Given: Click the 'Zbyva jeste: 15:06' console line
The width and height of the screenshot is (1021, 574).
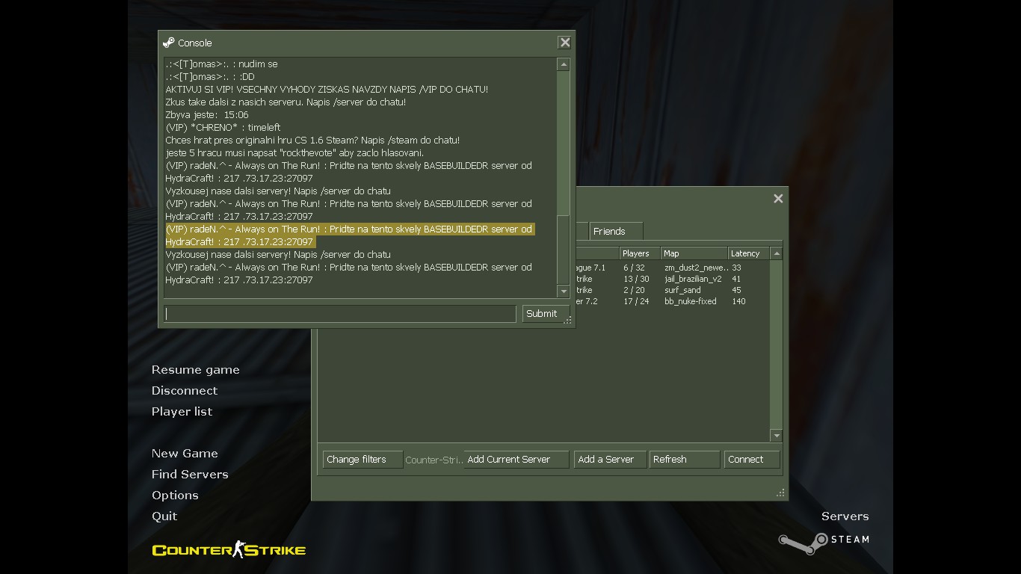Looking at the screenshot, I should pos(207,115).
